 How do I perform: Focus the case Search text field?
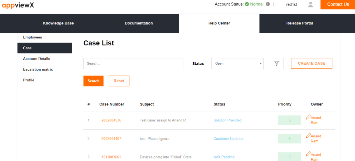133,63
